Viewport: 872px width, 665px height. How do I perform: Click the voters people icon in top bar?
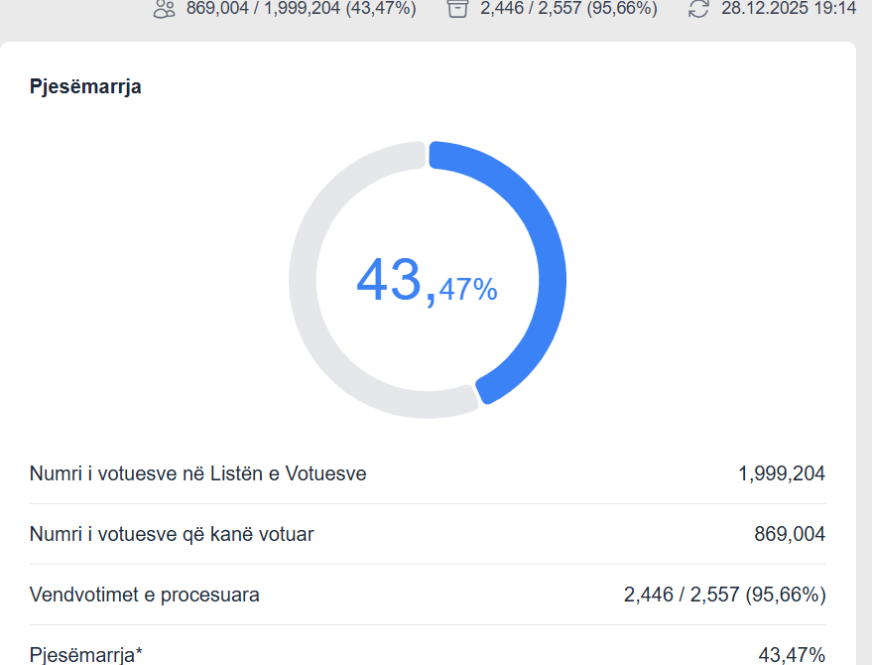point(165,9)
